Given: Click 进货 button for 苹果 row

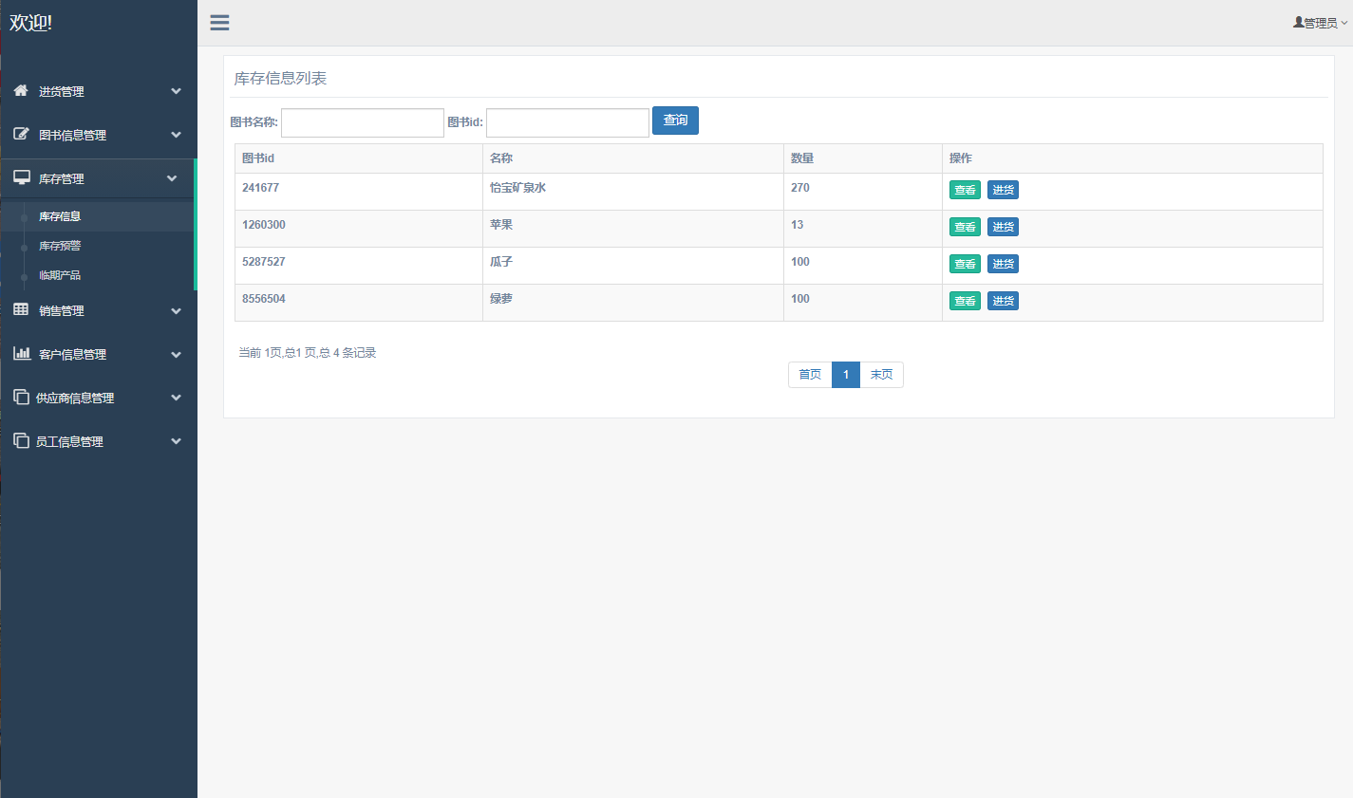Looking at the screenshot, I should (x=1003, y=227).
